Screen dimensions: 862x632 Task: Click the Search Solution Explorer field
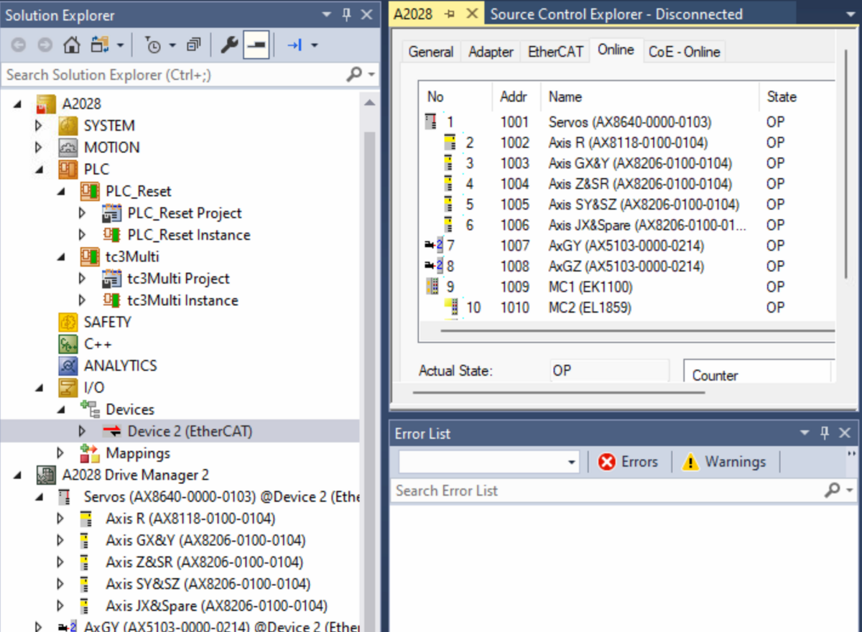click(172, 75)
